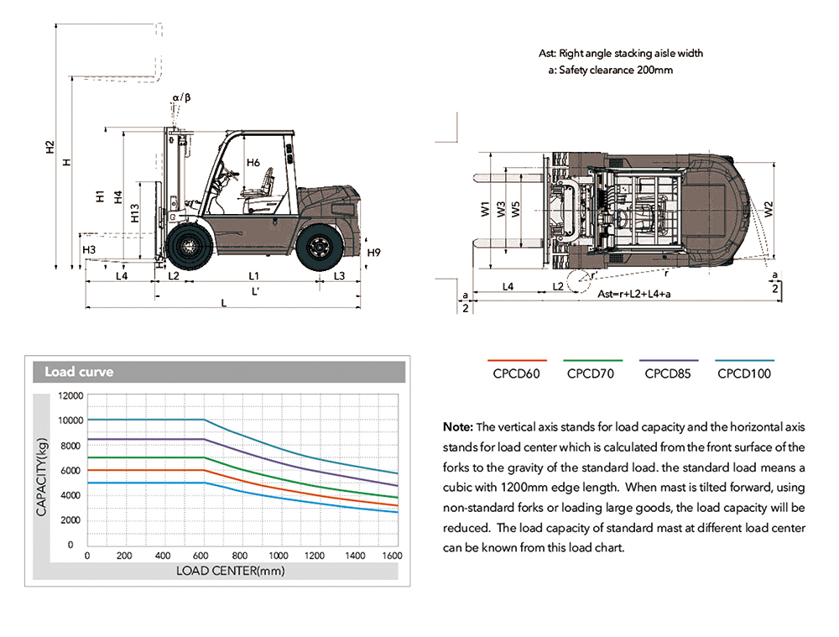The height and width of the screenshot is (637, 839).
Task: Click the driver seat in the forklift cabin
Action: coord(263,185)
